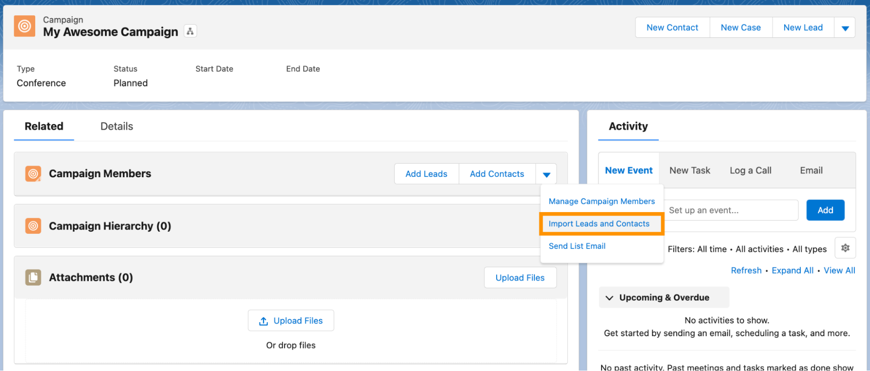Click the No activities to show message
The image size is (870, 371).
point(727,320)
